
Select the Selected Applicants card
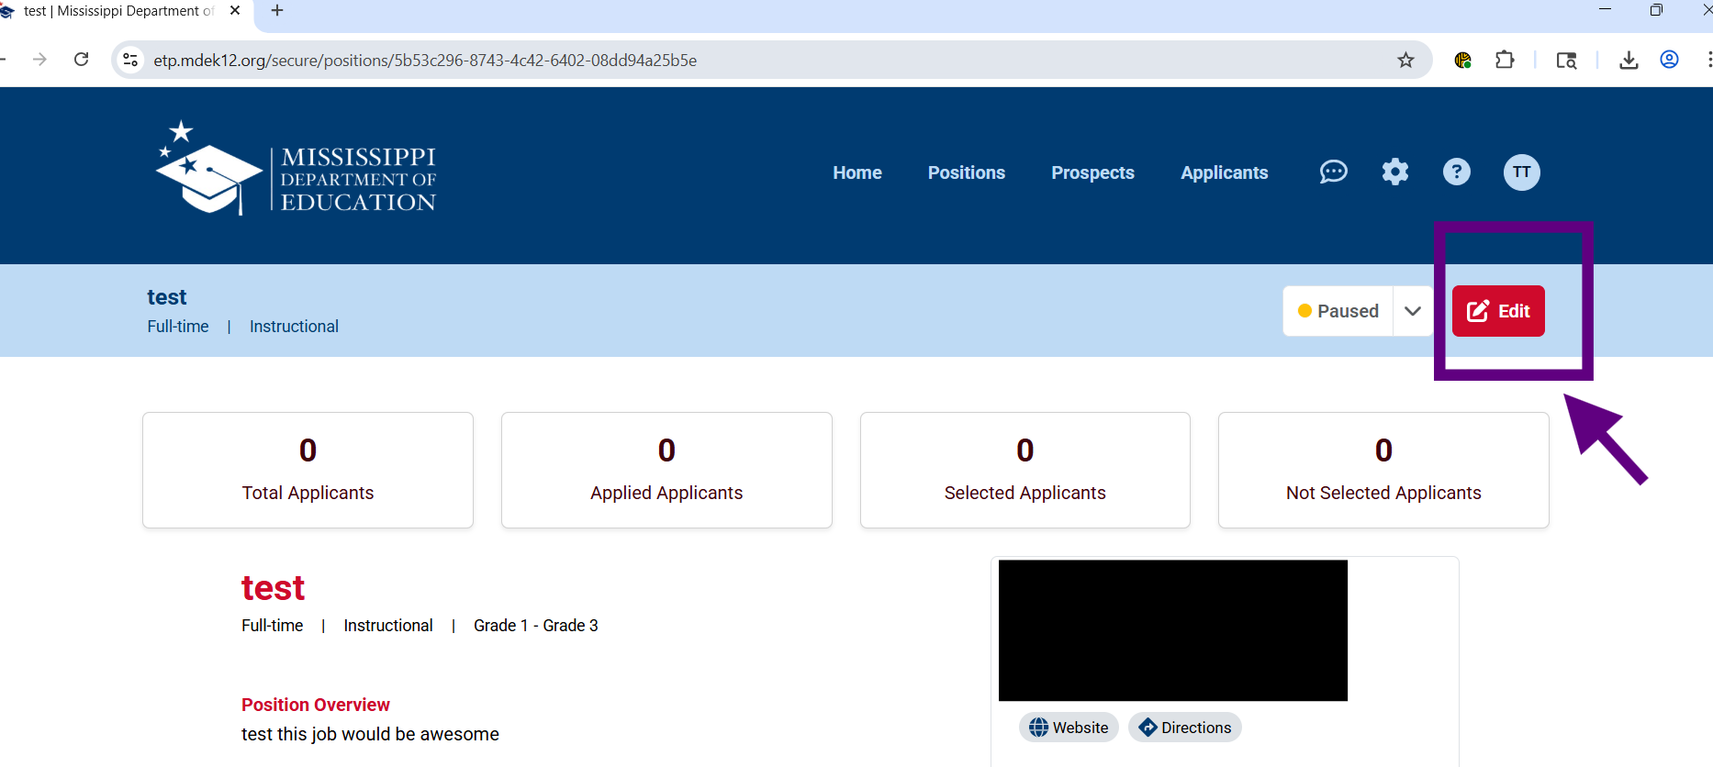[x=1025, y=470]
